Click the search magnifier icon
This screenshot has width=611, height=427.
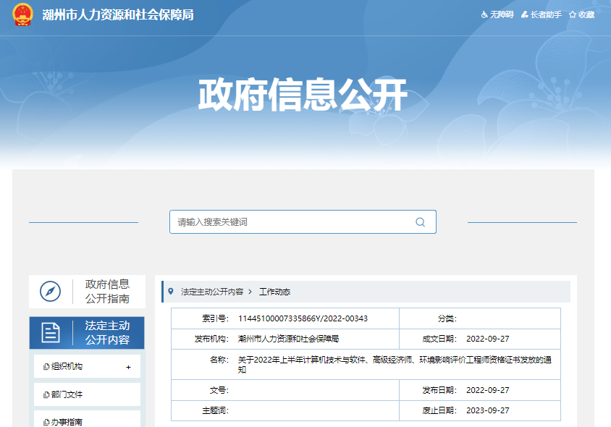(420, 222)
